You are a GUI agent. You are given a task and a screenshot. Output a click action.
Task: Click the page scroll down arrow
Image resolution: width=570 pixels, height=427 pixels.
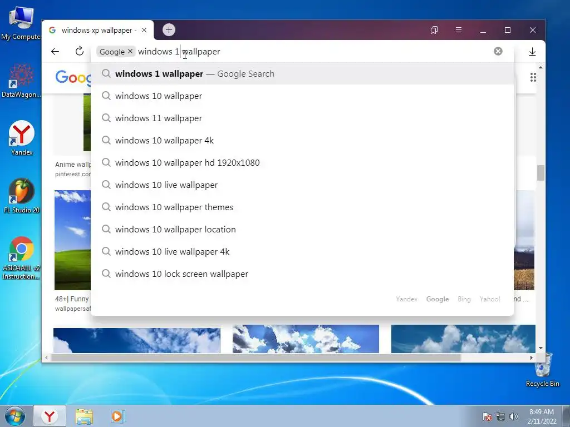[540, 348]
